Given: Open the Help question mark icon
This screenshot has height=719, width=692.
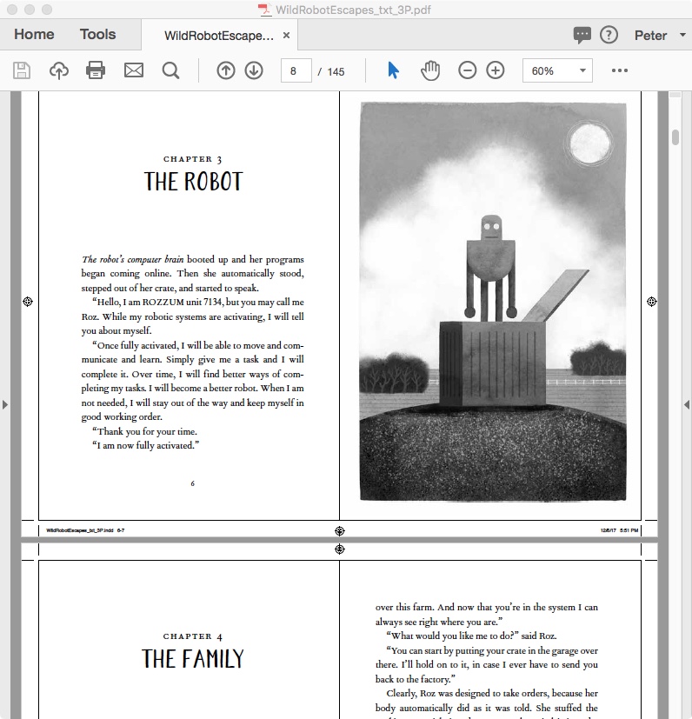Looking at the screenshot, I should [609, 36].
